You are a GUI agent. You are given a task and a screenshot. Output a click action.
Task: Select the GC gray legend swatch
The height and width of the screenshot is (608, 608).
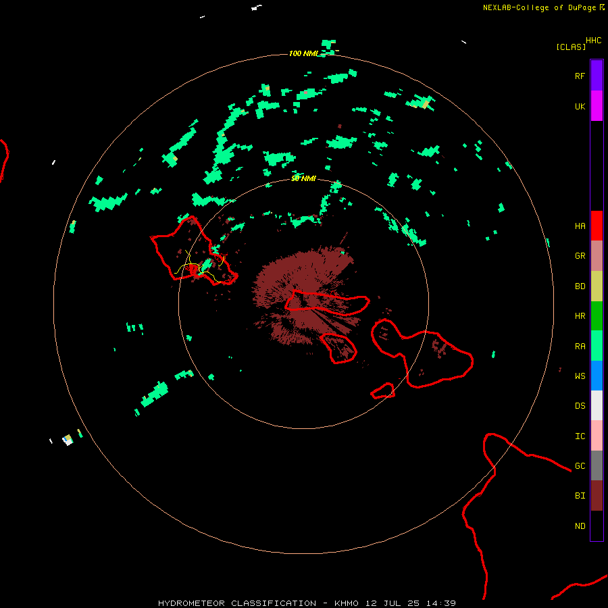[597, 465]
